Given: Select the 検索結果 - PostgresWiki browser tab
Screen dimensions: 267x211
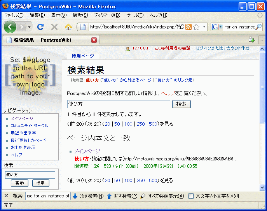Looking at the screenshot, I should coord(51,40).
